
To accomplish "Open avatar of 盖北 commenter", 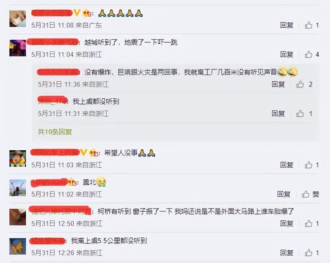I will tap(18, 188).
